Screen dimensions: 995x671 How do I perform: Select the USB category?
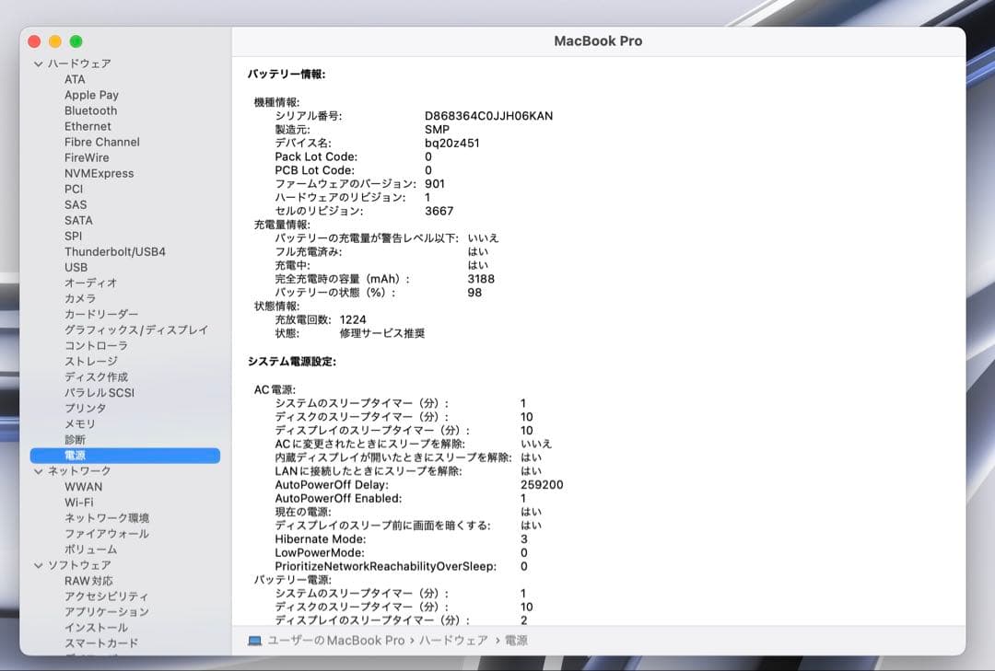click(x=78, y=267)
